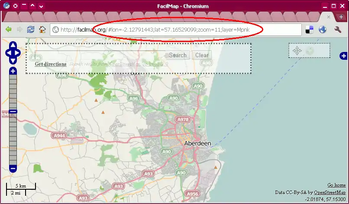
Task: Click the black-and-white squares extension icon
Action: pyautogui.click(x=310, y=29)
